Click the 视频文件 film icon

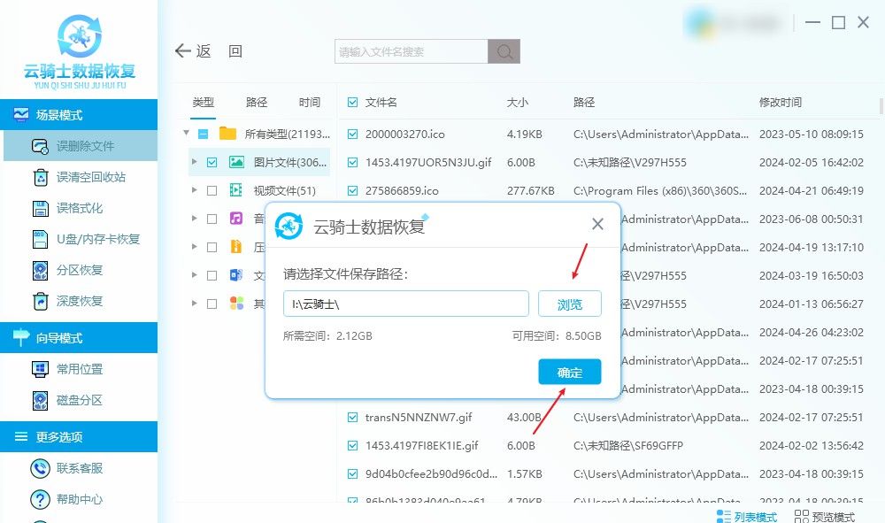pyautogui.click(x=236, y=190)
